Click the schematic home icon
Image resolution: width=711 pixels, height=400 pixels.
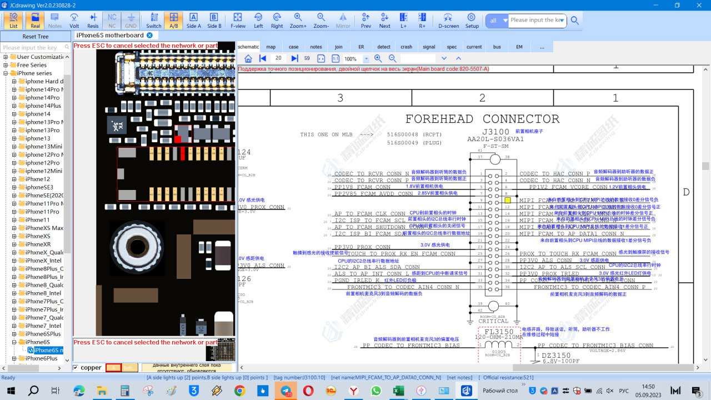tap(248, 58)
